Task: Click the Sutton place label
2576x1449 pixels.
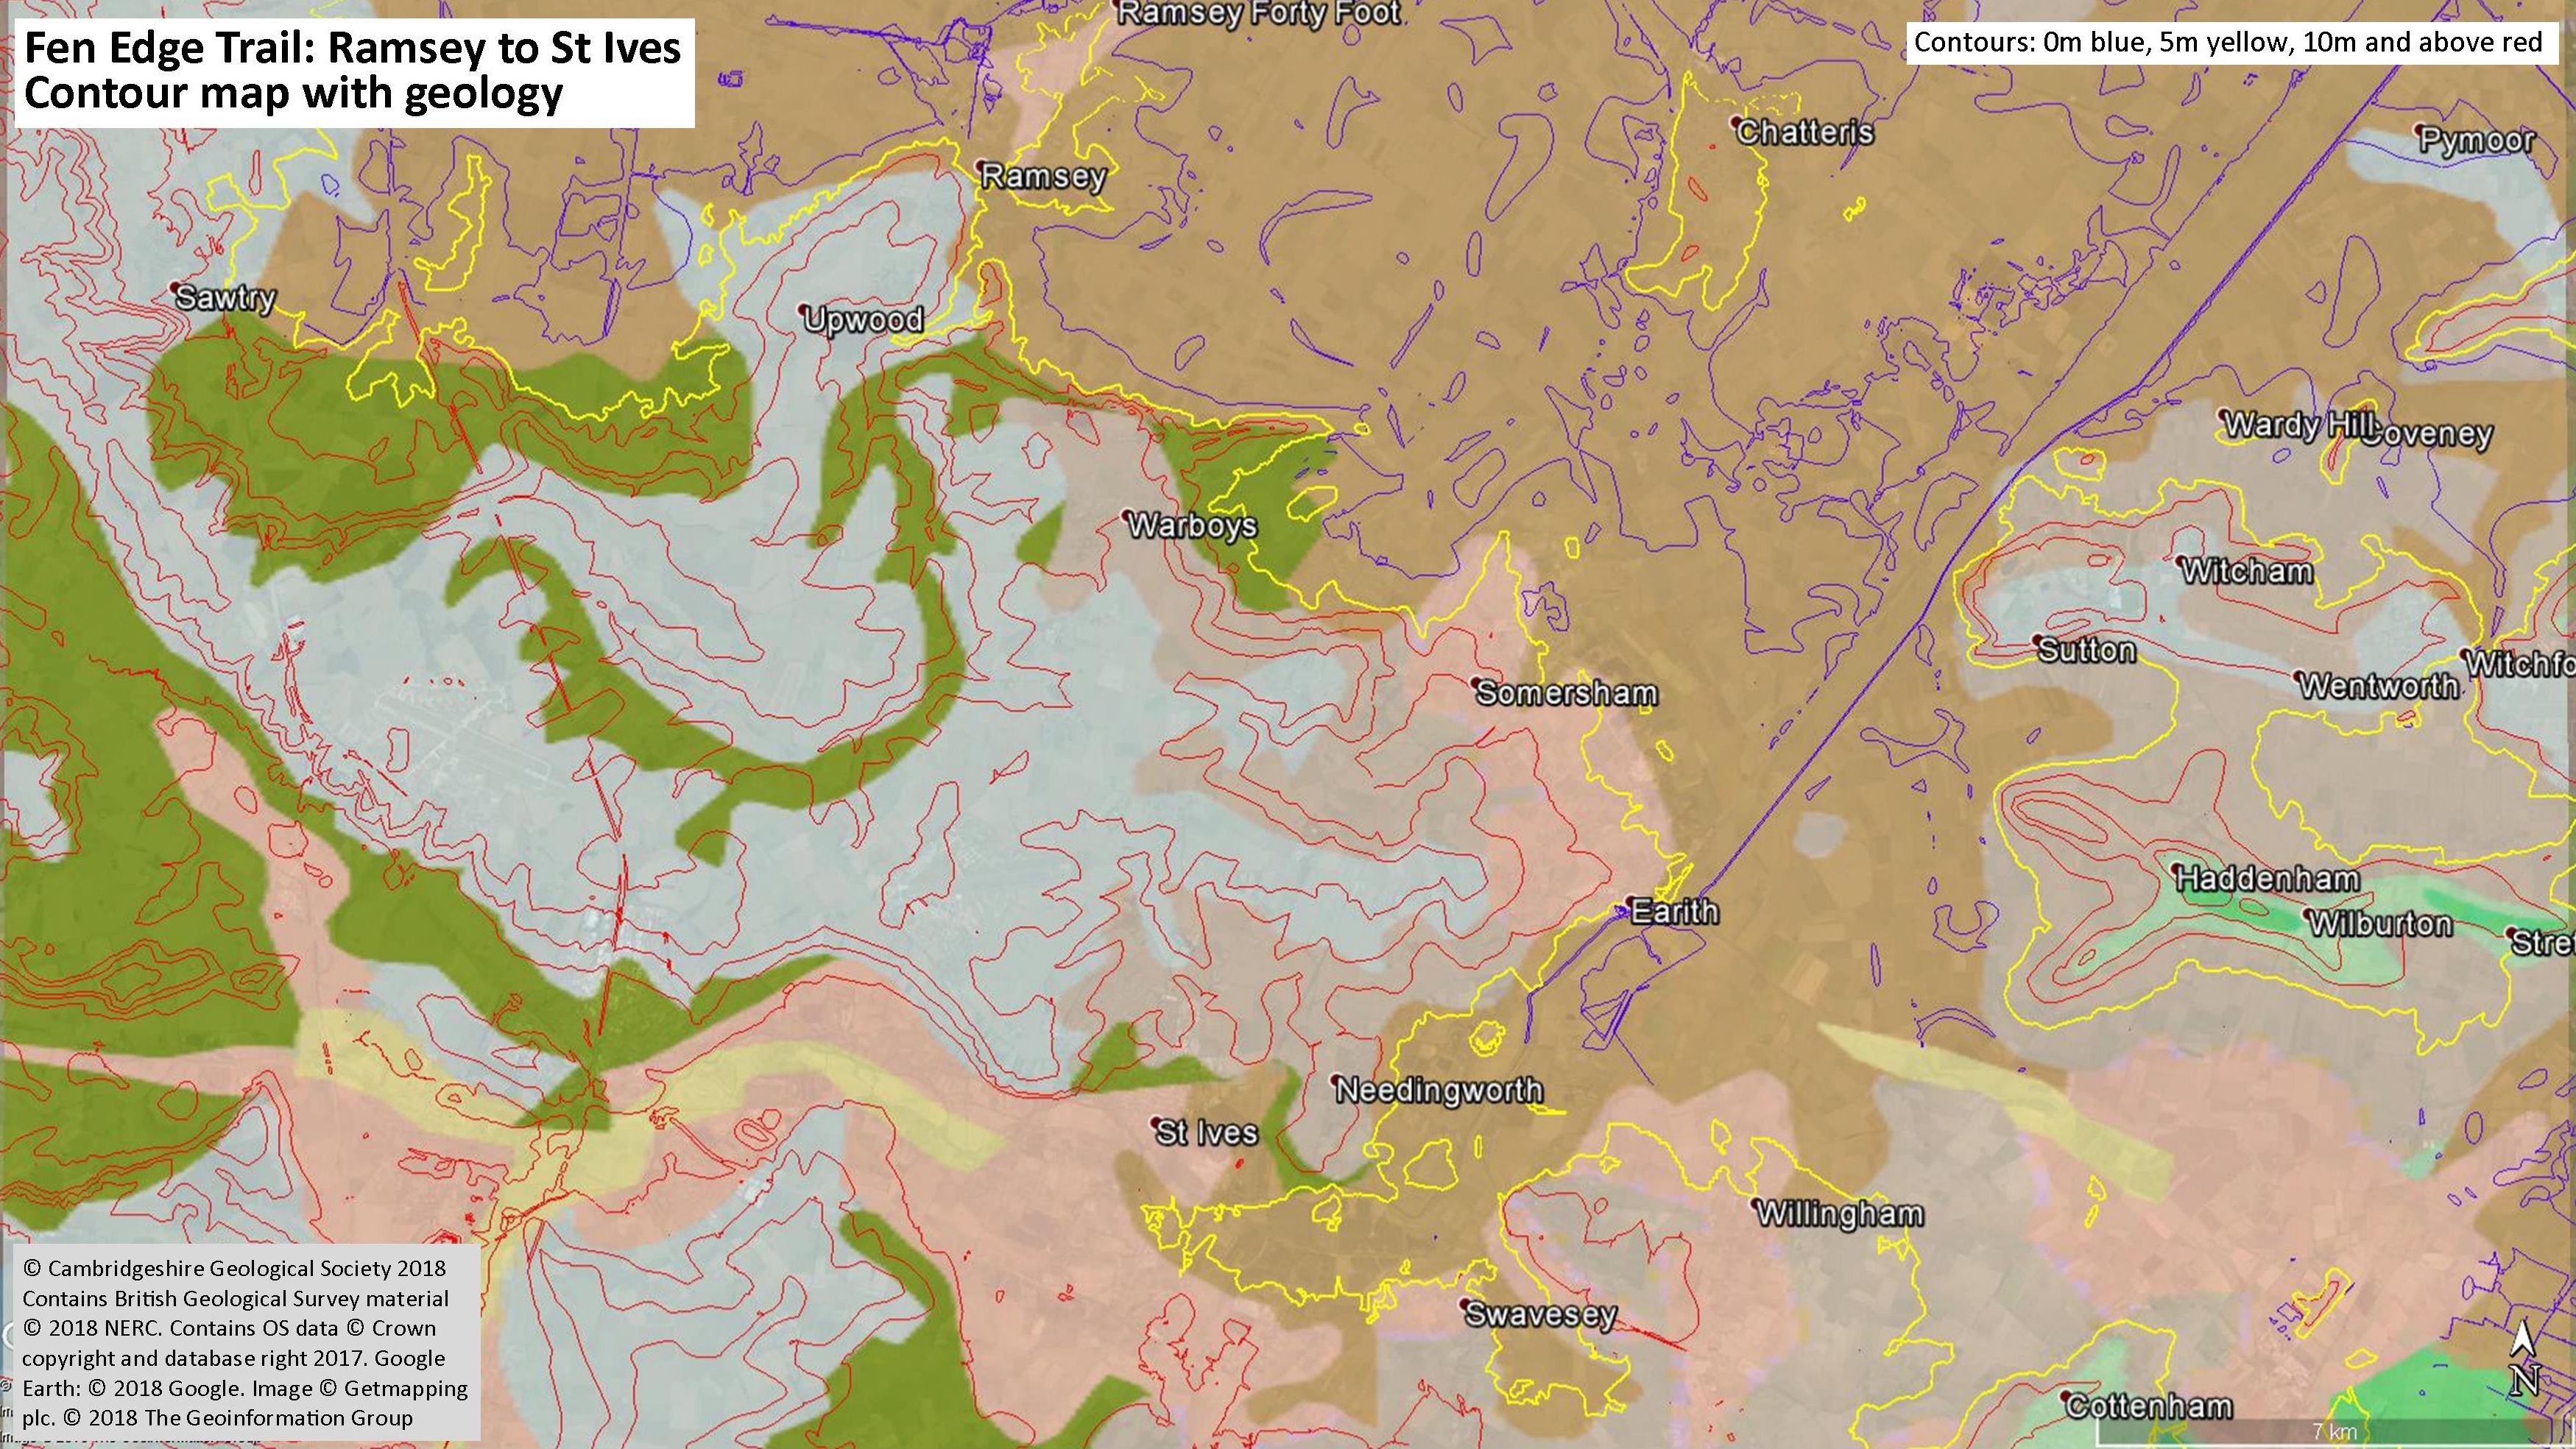Action: coord(2087,651)
